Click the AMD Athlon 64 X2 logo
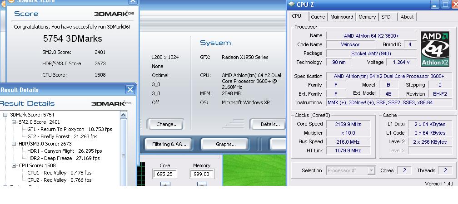458x204 pixels. (x=435, y=49)
